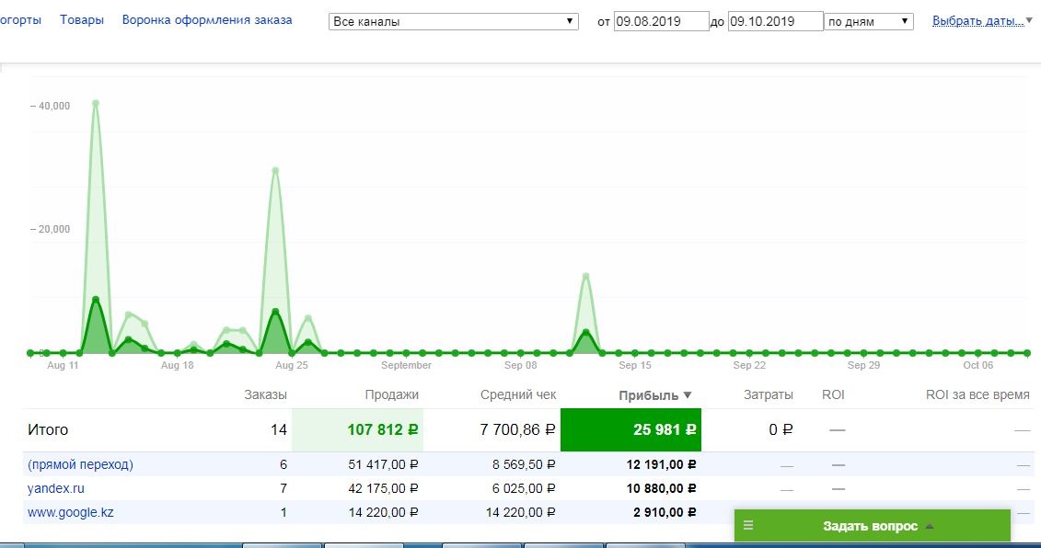Click direct visit sales 51 417,00 ₽

pyautogui.click(x=383, y=464)
